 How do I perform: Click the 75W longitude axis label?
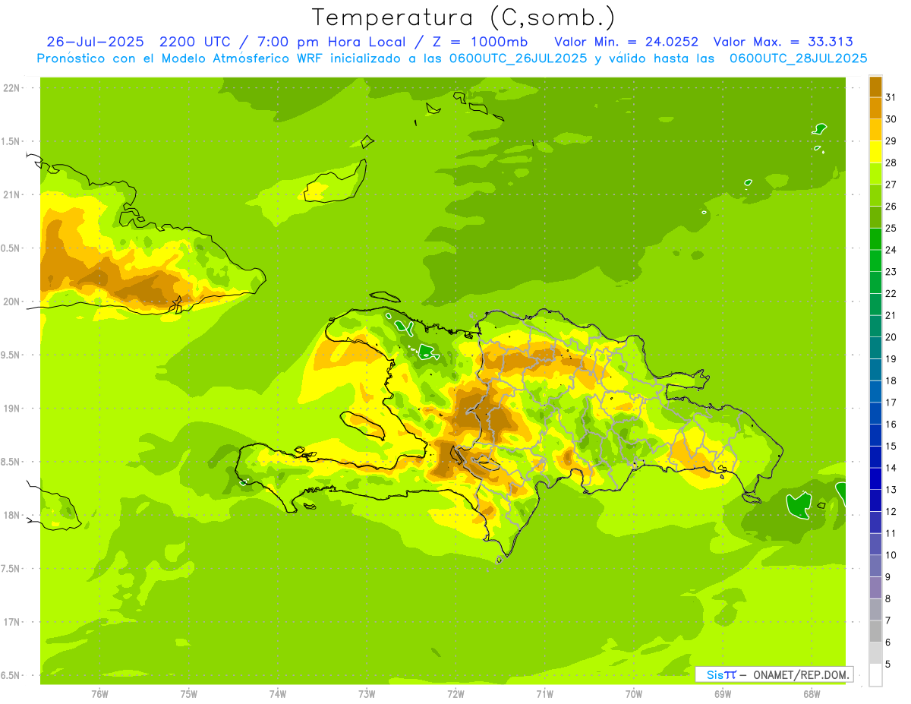pyautogui.click(x=189, y=694)
